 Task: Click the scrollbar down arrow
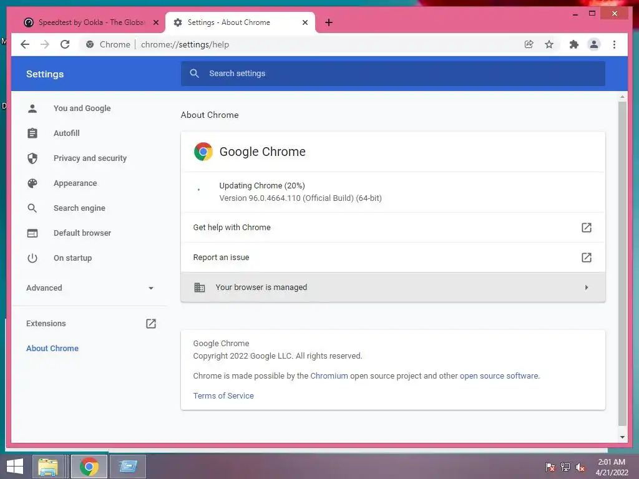[x=622, y=437]
